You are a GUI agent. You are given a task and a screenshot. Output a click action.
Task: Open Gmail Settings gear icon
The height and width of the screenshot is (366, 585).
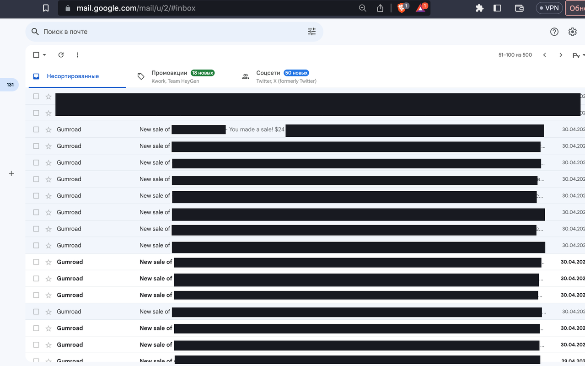[x=572, y=32]
